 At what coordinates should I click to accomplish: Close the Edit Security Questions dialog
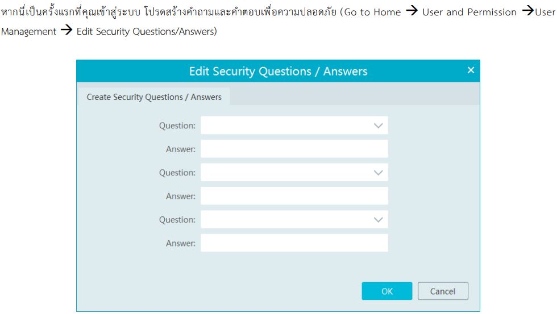click(x=470, y=70)
